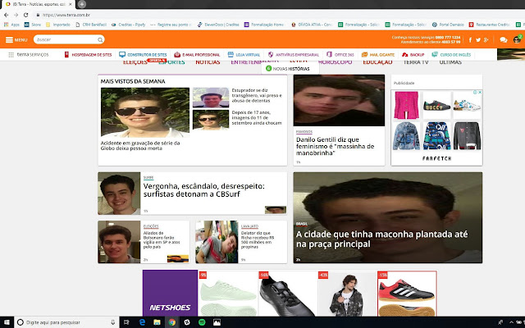The image size is (525, 328).
Task: Open 'Aliados de Bolsonaro farão vigília' article
Action: pyautogui.click(x=162, y=239)
